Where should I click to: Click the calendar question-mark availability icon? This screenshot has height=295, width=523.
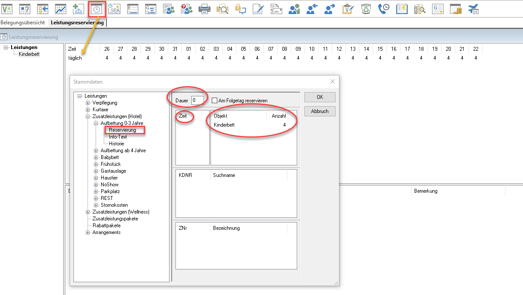pyautogui.click(x=25, y=9)
